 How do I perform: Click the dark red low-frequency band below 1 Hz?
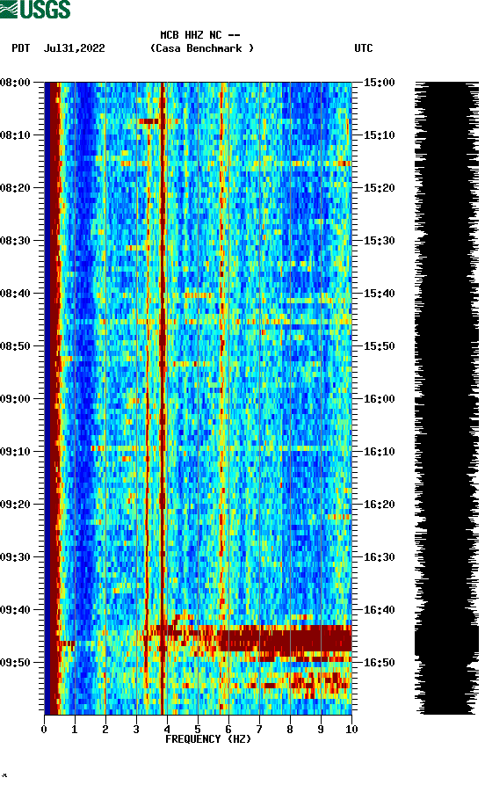point(53,398)
